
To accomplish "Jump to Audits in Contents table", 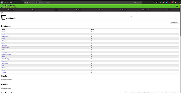I will (x=4, y=34).
